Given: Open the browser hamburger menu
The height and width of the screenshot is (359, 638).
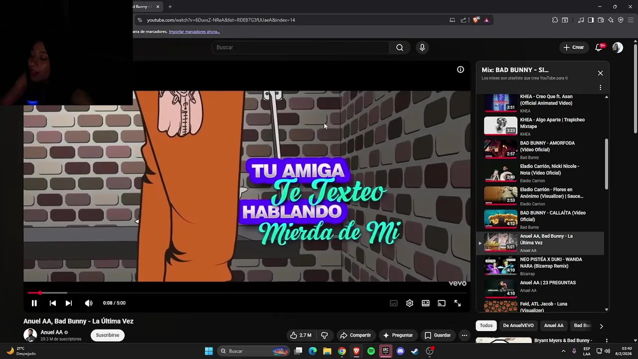Looking at the screenshot, I should pos(631,20).
